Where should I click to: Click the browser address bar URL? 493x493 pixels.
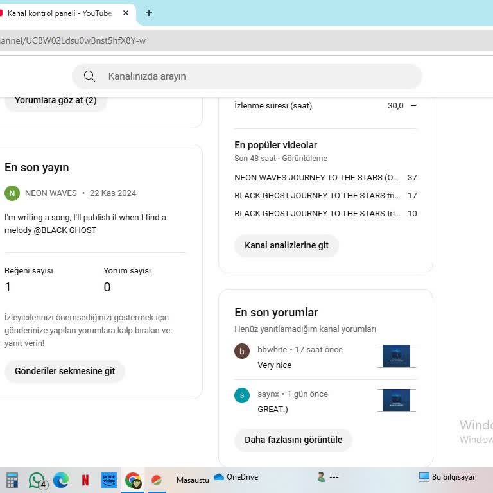pos(73,40)
